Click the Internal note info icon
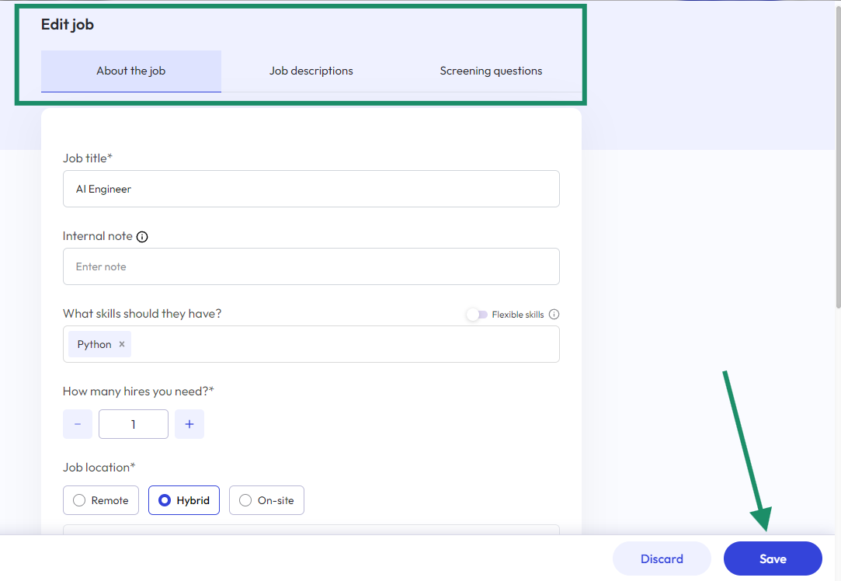Screen dimensions: 841x581 [142, 236]
